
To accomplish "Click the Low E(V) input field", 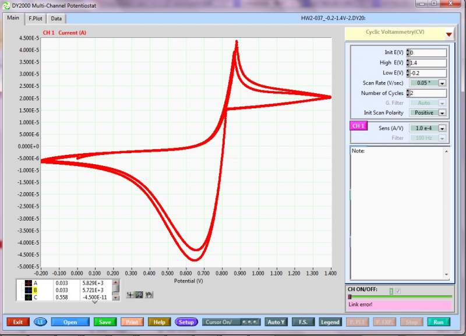I will (x=428, y=73).
